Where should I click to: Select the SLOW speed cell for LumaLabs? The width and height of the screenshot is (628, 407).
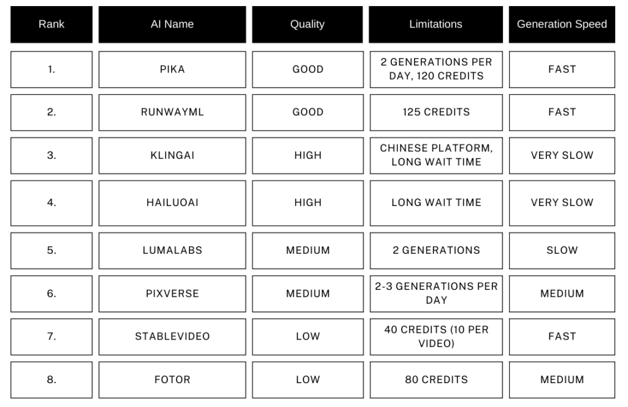click(x=562, y=250)
